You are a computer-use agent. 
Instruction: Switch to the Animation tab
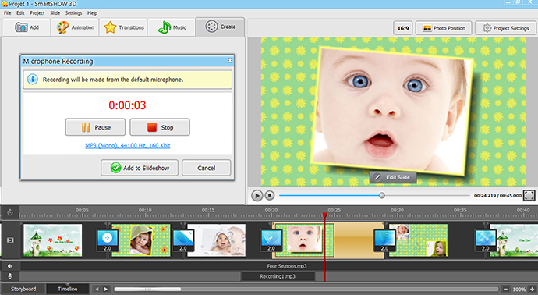pyautogui.click(x=75, y=27)
